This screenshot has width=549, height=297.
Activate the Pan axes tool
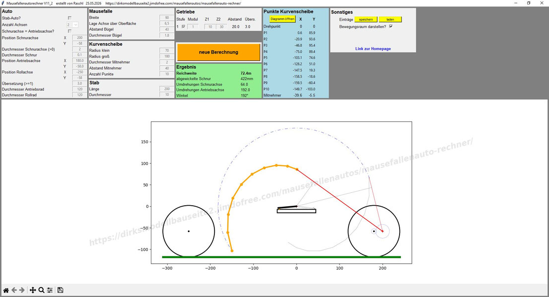pos(33,290)
